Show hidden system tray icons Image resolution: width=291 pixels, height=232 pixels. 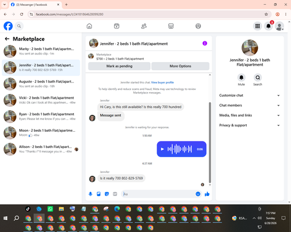click(x=254, y=218)
